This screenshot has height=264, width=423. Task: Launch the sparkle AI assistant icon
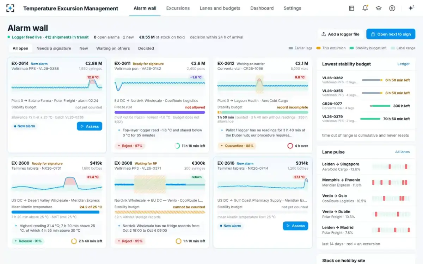pyautogui.click(x=411, y=8)
